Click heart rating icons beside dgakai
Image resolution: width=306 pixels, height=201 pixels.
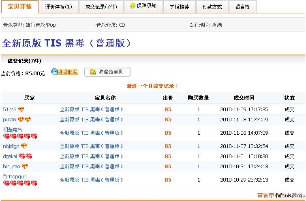pos(25,156)
